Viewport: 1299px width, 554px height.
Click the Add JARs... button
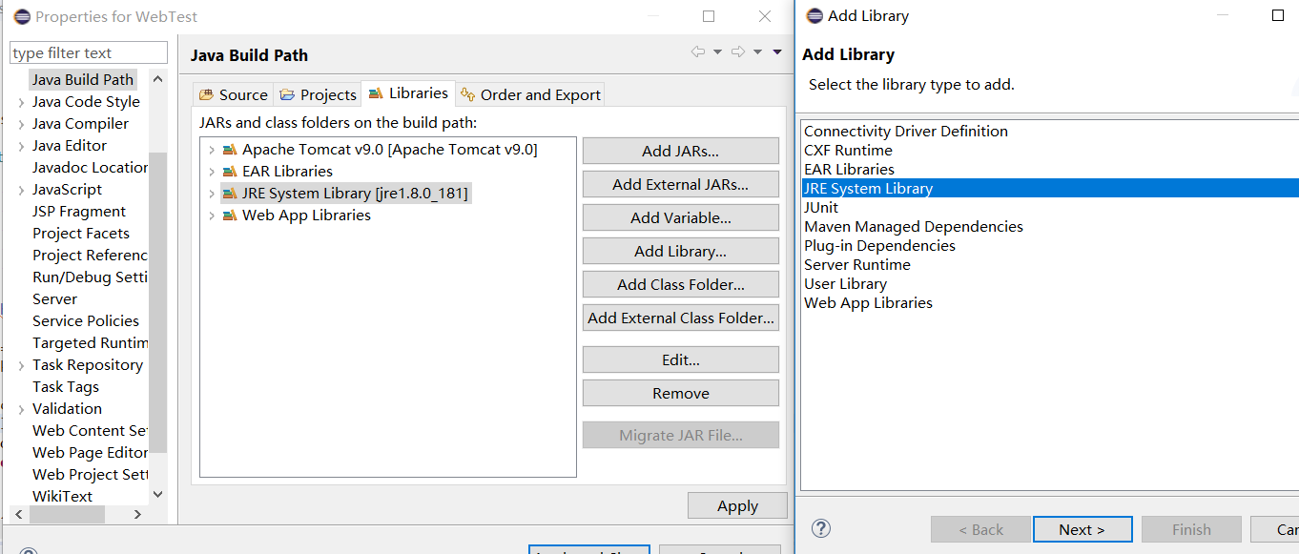(681, 151)
